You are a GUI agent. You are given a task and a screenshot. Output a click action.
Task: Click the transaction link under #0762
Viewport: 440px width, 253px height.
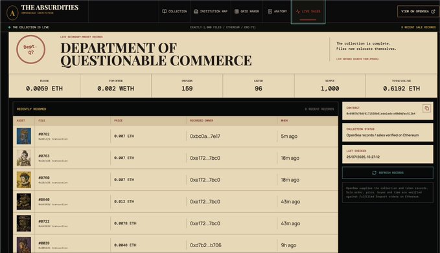pyautogui.click(x=53, y=139)
